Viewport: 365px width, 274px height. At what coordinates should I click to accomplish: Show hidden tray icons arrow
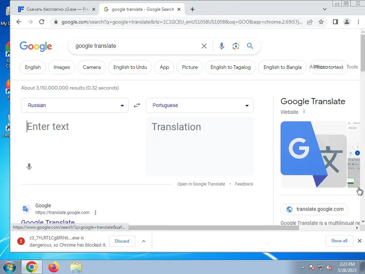click(303, 268)
